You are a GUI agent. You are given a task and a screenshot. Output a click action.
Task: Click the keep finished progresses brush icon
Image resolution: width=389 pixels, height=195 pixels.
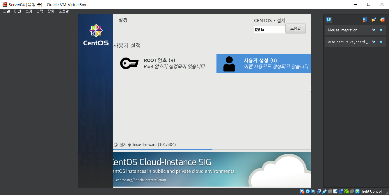pyautogui.click(x=374, y=19)
